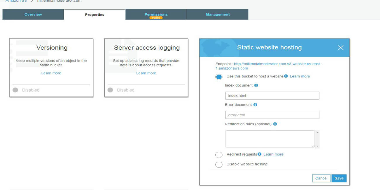The image size is (380, 190).
Task: Click info icon next to Index document
Action: tap(256, 85)
